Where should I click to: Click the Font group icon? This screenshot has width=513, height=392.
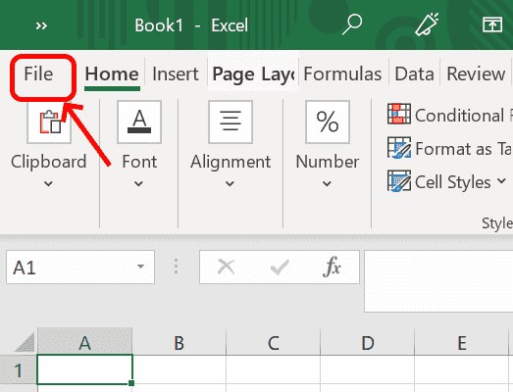[x=139, y=122]
